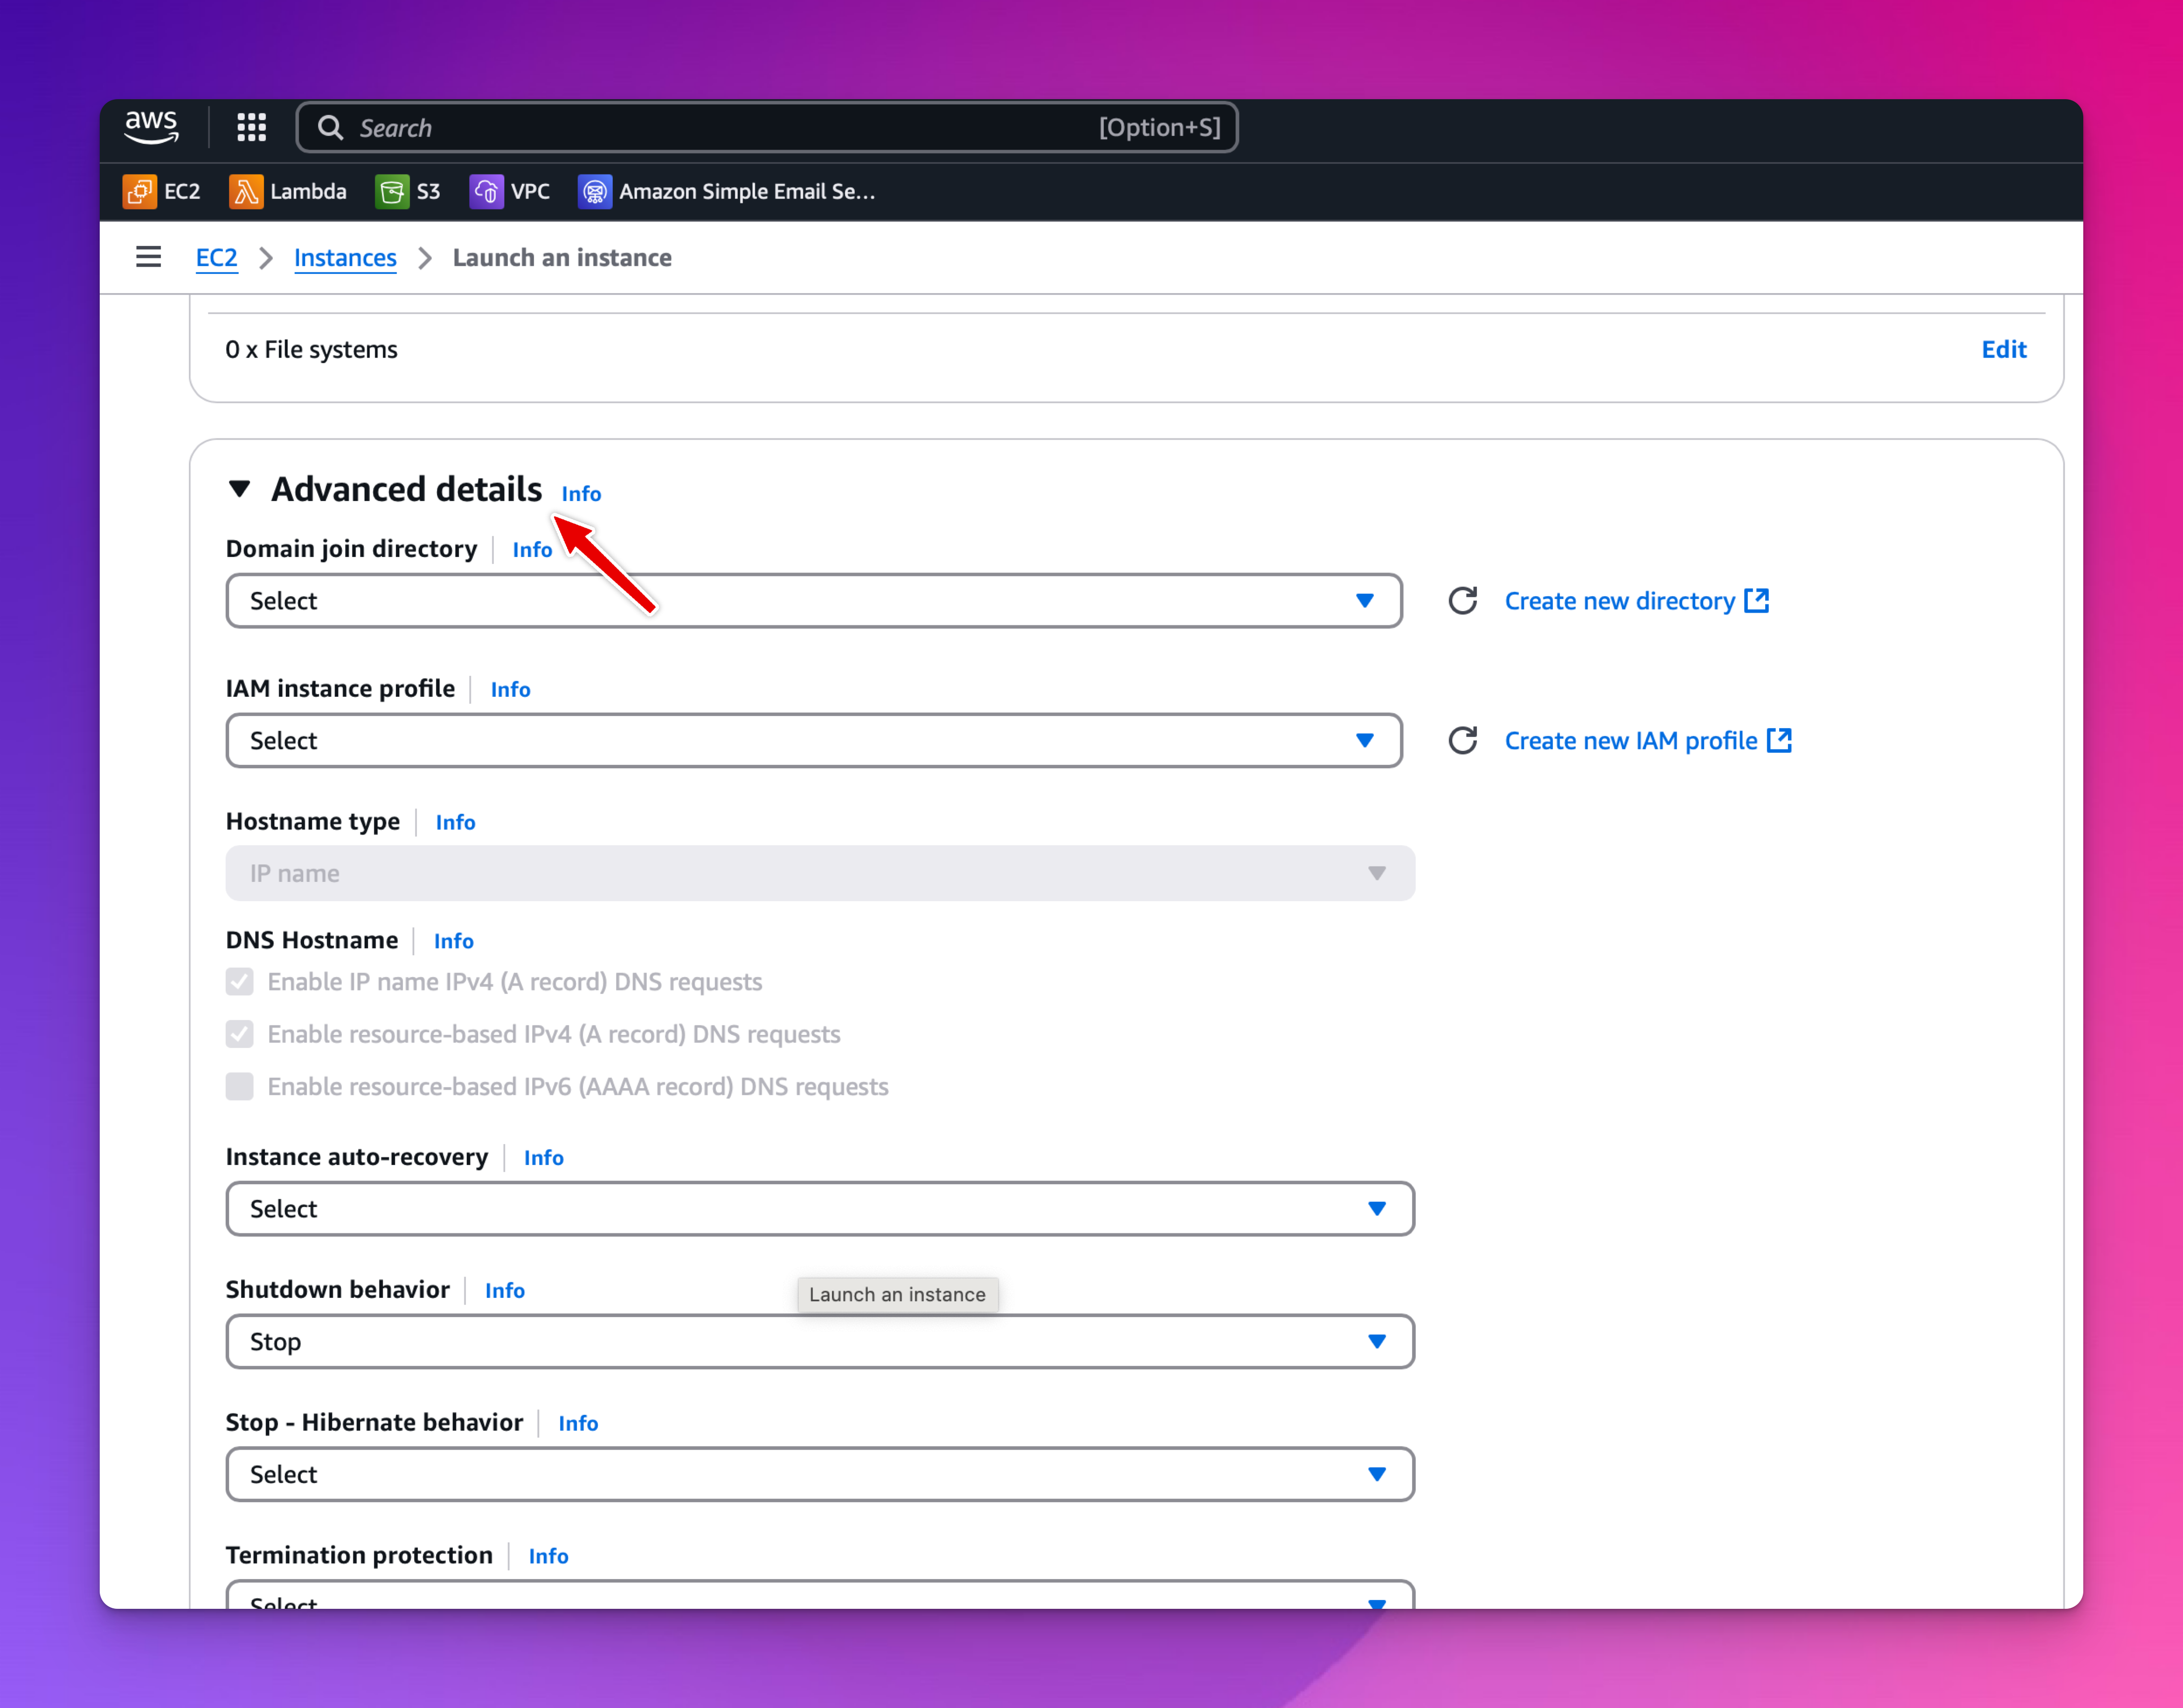Open Amazon Simple Email Service shortcut icon
2183x1708 pixels.
coord(594,191)
